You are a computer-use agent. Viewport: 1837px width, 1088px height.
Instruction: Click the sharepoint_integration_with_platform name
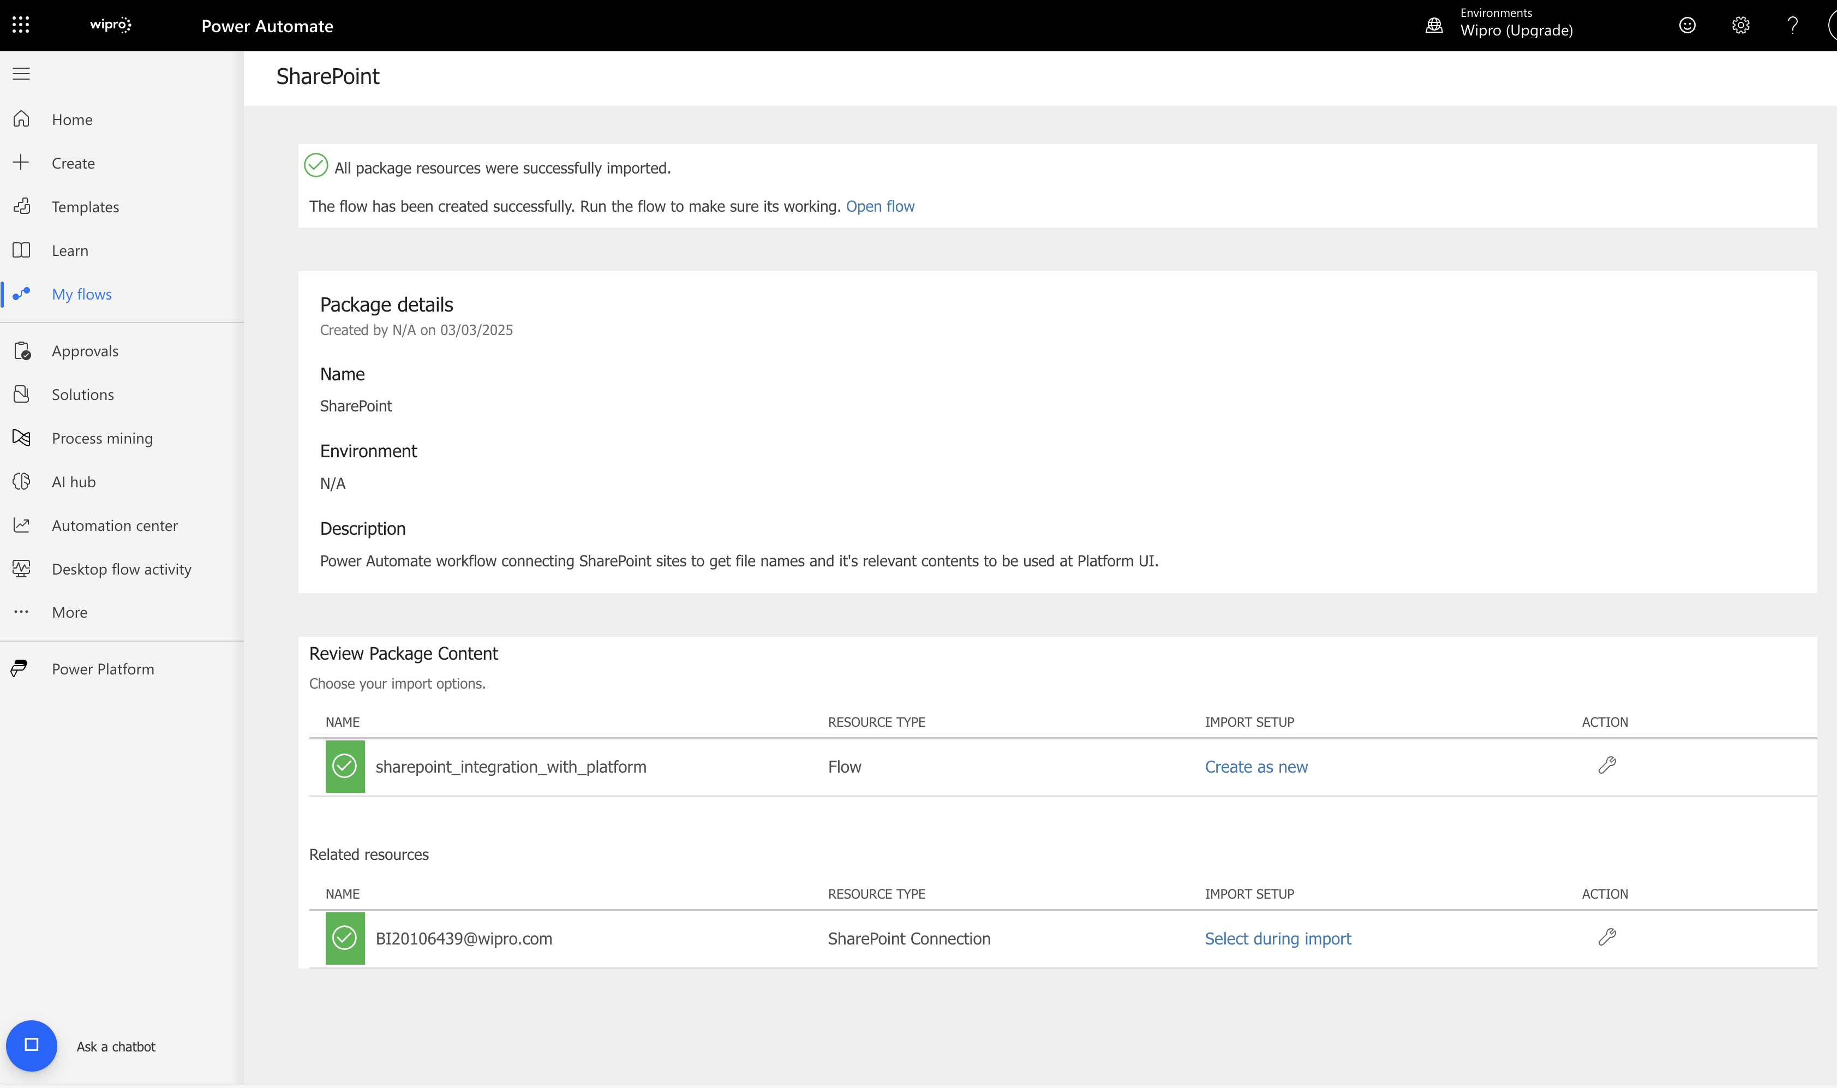pyautogui.click(x=510, y=767)
